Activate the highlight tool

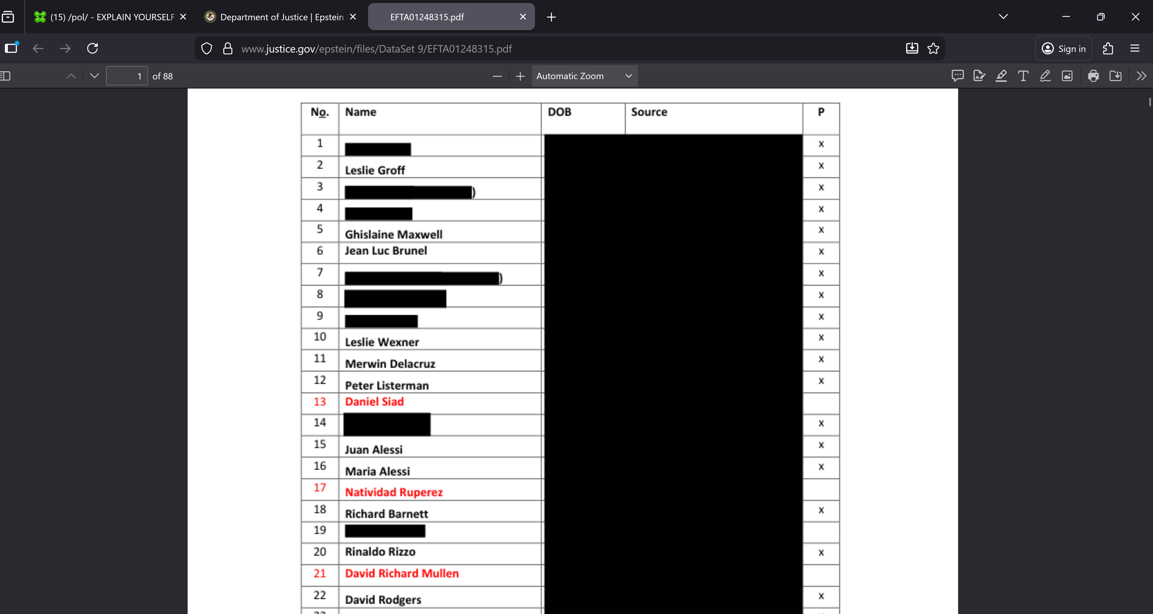[1001, 76]
